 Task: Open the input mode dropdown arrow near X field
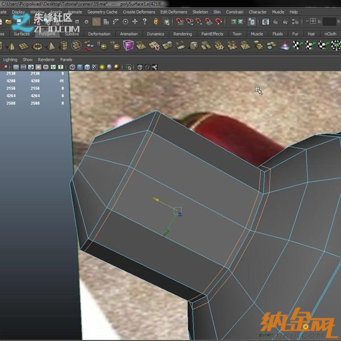(307, 22)
